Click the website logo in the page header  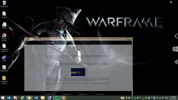pyautogui.click(x=50, y=42)
